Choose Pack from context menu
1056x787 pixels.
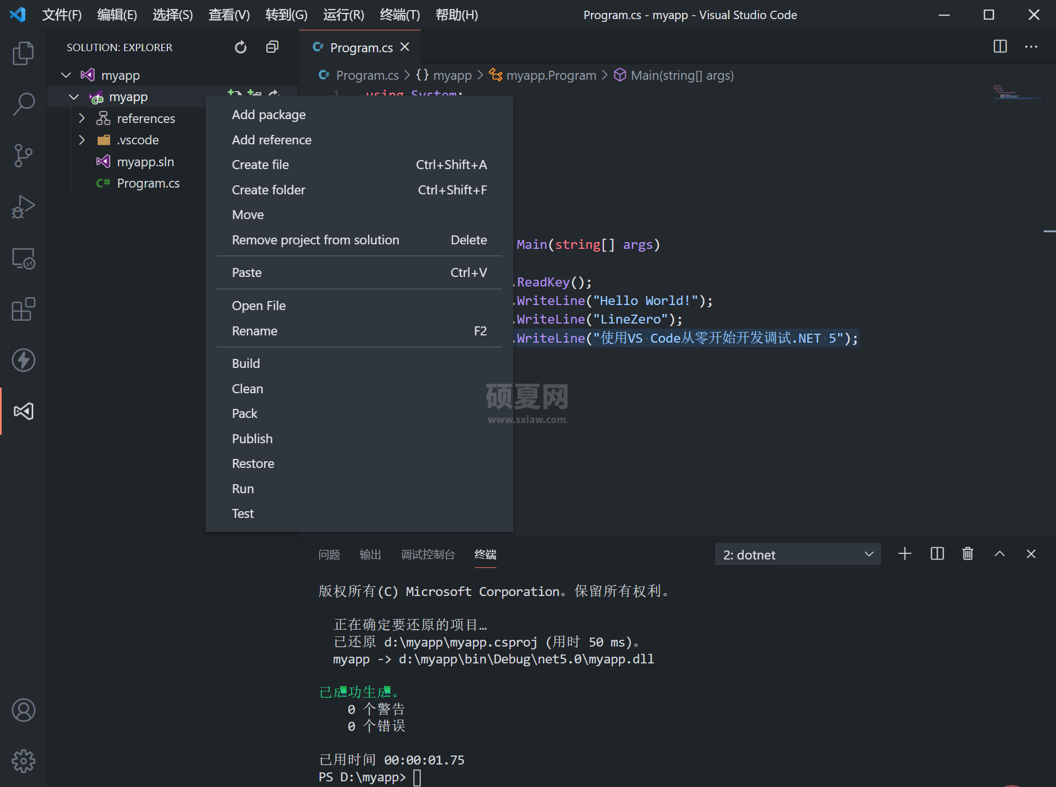pyautogui.click(x=359, y=413)
